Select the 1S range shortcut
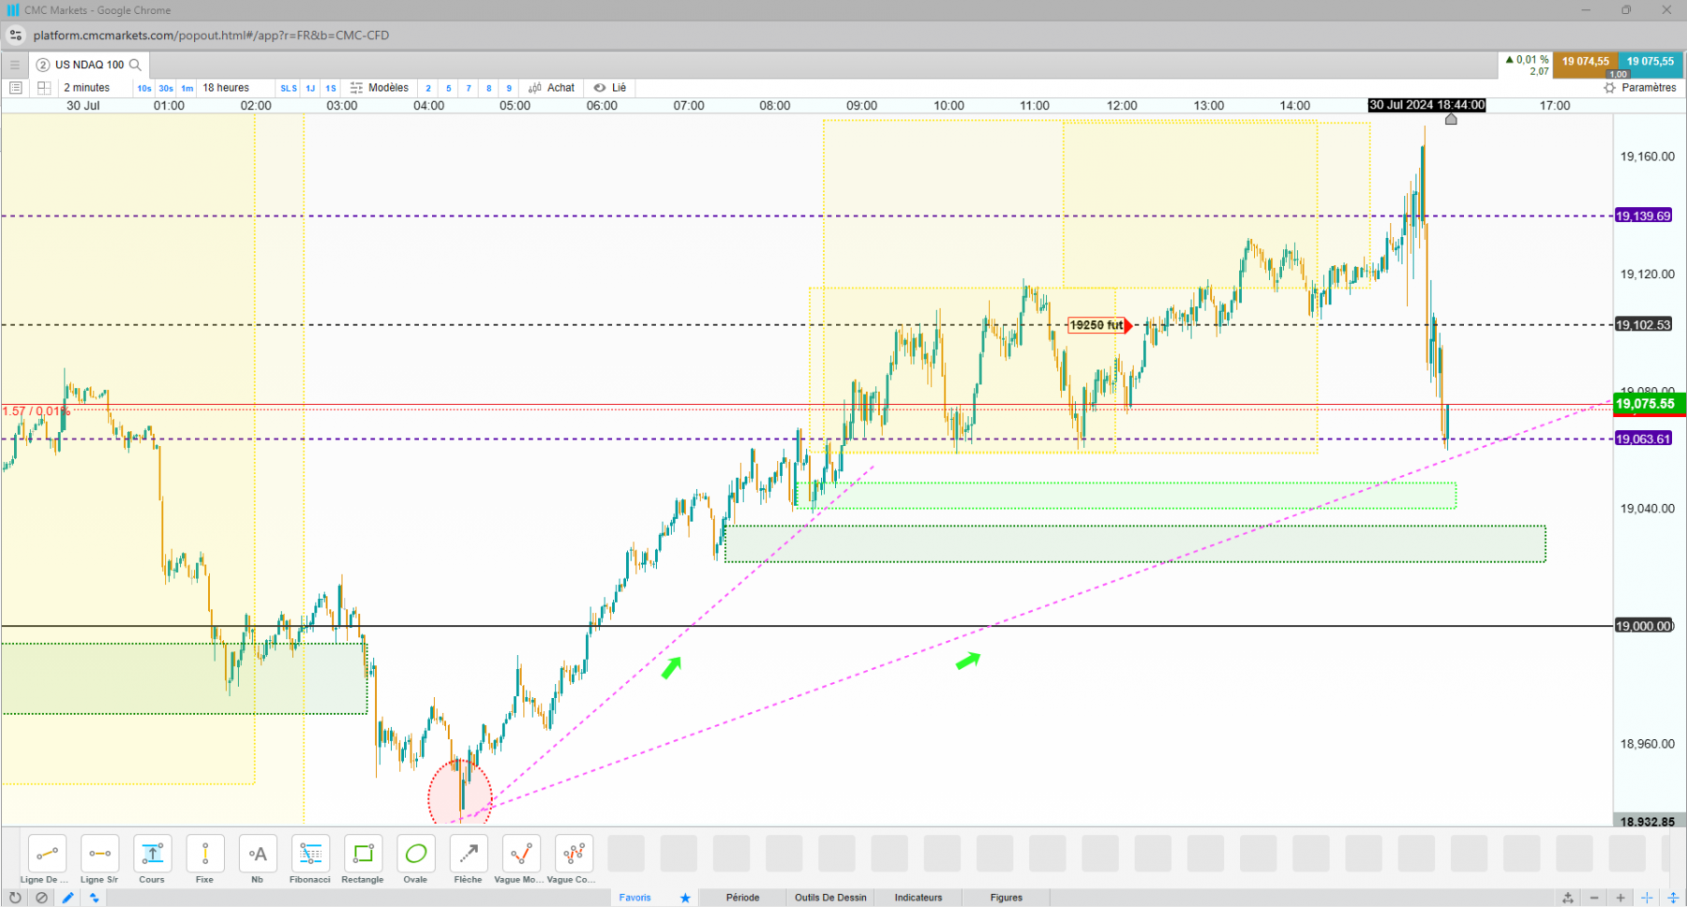 point(331,88)
